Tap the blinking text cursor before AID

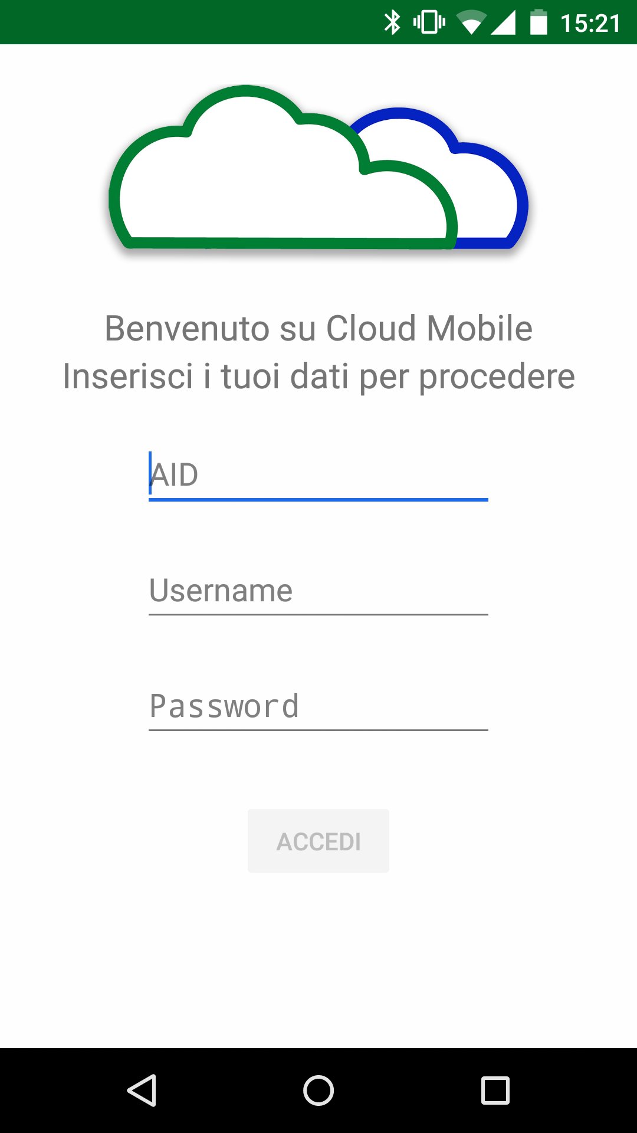coord(150,473)
